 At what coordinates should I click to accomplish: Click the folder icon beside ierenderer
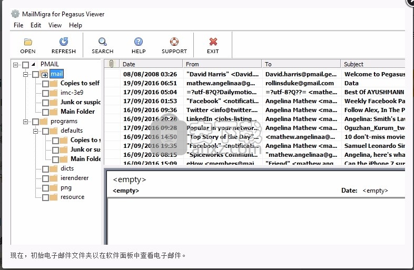pos(54,178)
